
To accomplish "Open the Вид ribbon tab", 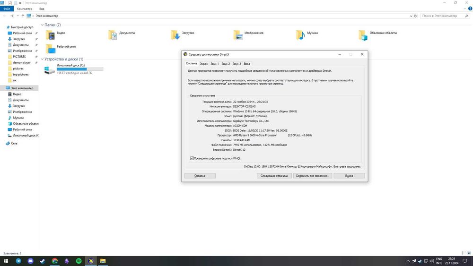I will [x=42, y=9].
